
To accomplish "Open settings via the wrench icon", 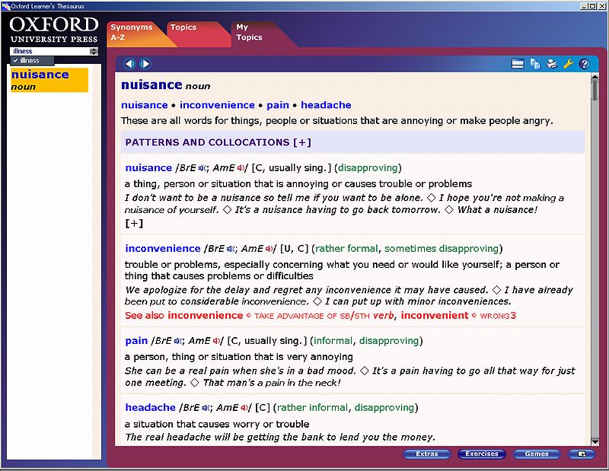I will click(567, 64).
